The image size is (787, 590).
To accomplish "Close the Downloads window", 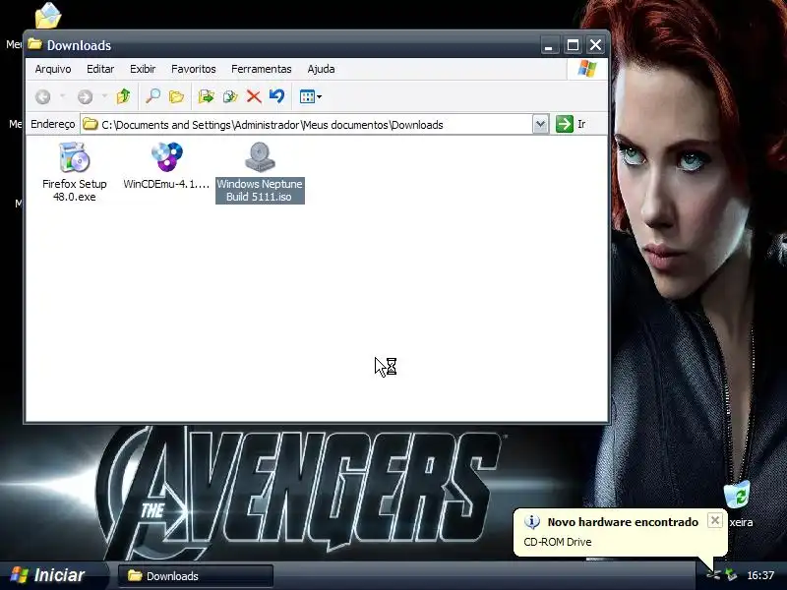I will pos(595,45).
